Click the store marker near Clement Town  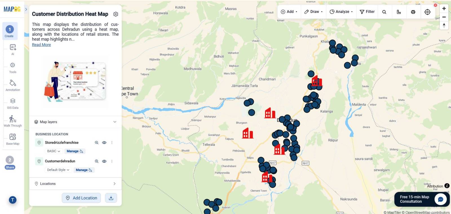267,177
